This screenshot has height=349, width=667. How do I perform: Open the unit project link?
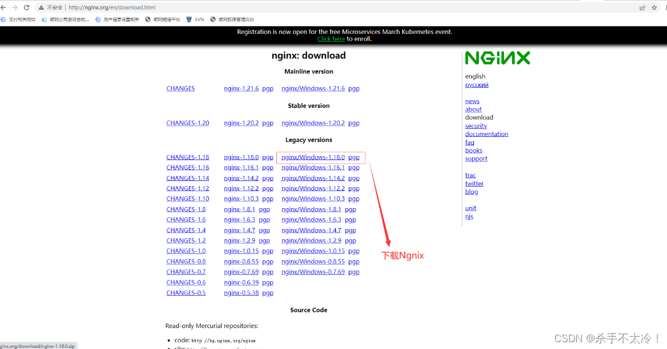471,208
